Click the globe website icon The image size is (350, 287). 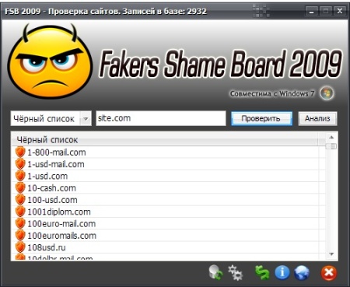pyautogui.click(x=302, y=273)
